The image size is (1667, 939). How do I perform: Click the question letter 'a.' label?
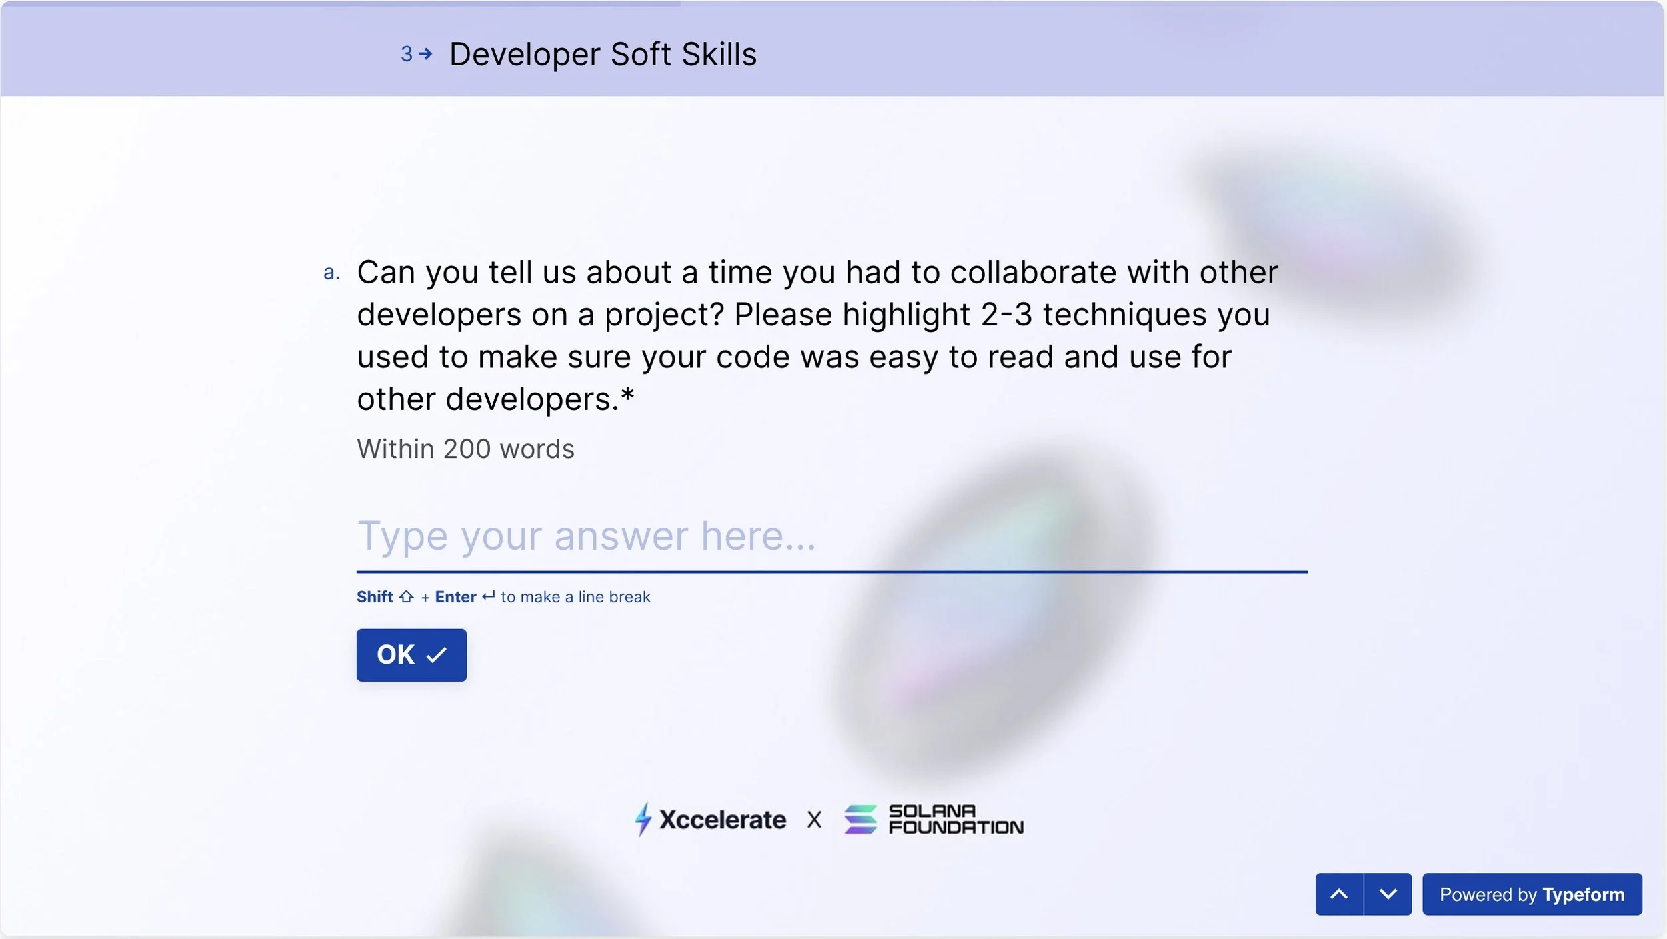point(331,272)
